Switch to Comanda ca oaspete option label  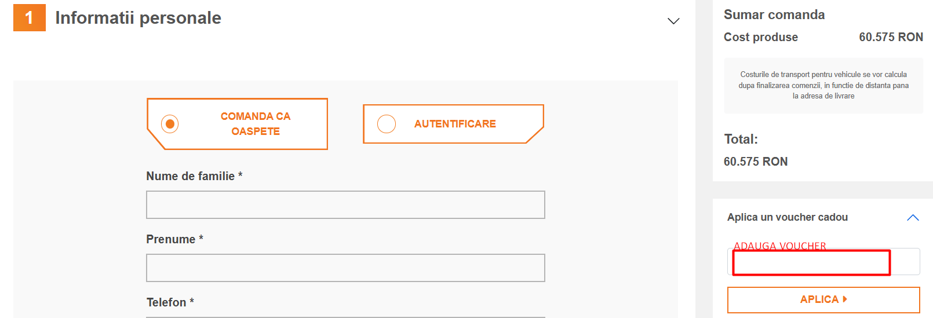[x=255, y=124]
